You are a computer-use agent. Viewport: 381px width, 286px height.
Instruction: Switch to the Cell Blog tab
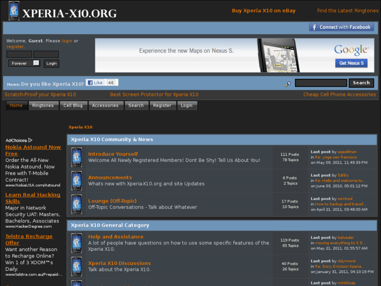pos(73,105)
